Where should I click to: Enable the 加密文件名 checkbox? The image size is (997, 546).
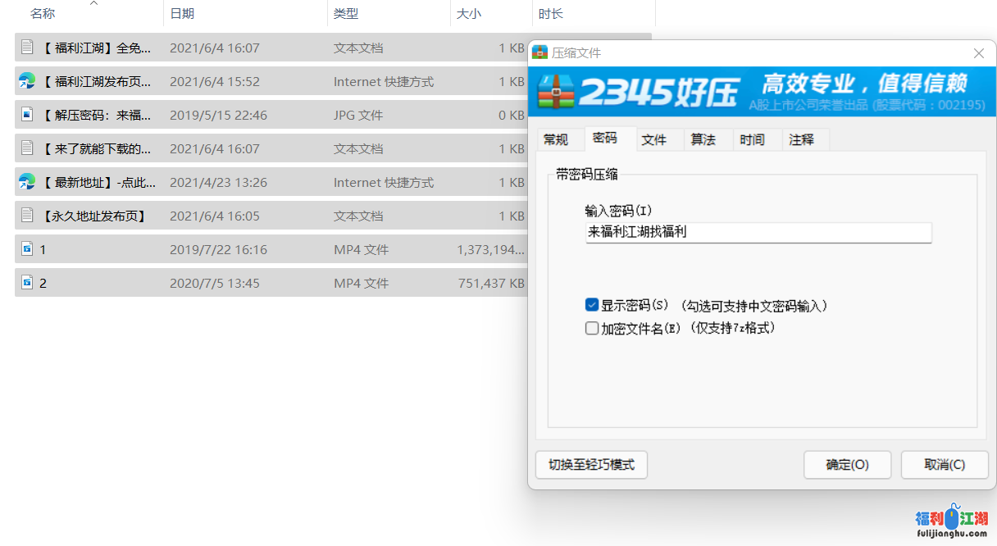click(x=592, y=328)
